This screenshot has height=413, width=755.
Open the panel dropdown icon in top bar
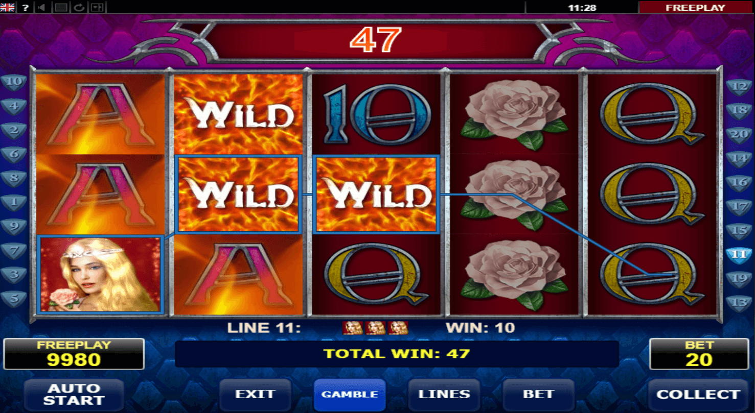click(97, 7)
